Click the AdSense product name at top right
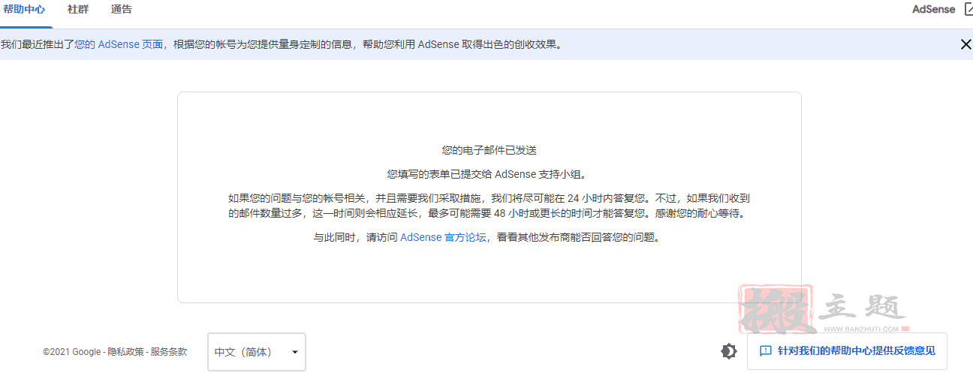Screen dimensions: 973x391 (x=933, y=10)
